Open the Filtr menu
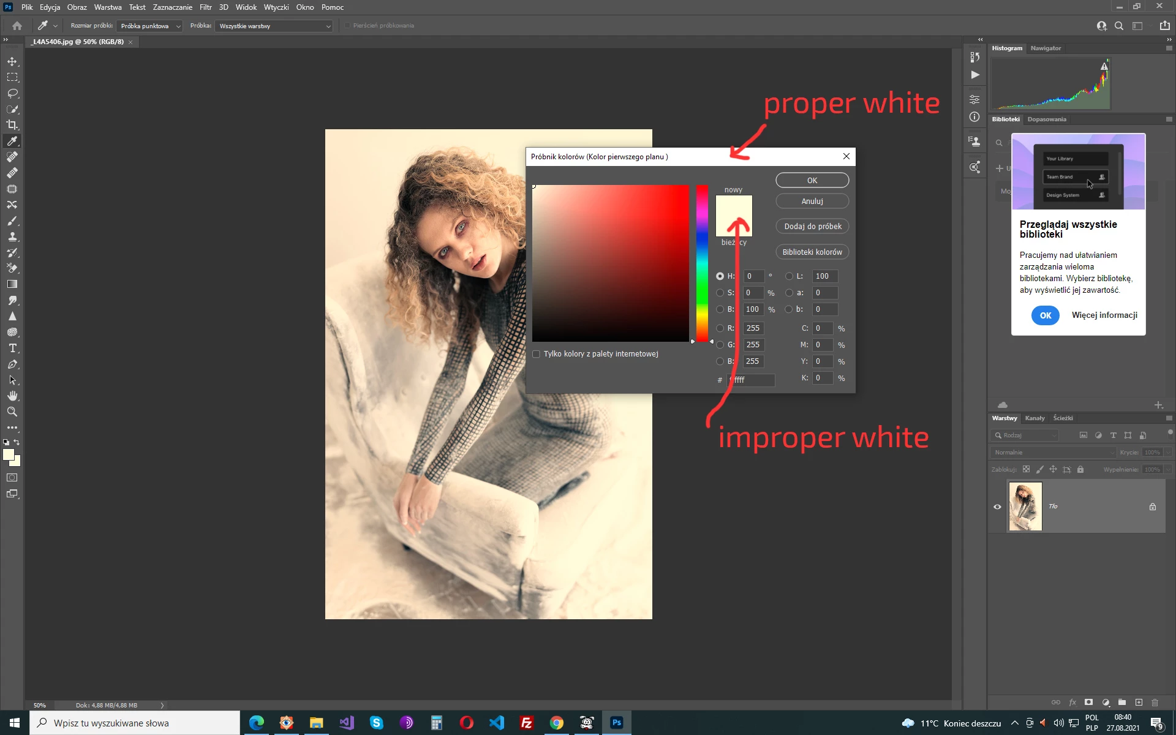The image size is (1176, 735). (205, 7)
